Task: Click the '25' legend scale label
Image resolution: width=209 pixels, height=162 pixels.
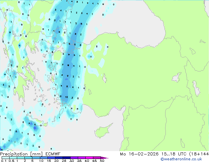Action: (x=64, y=161)
